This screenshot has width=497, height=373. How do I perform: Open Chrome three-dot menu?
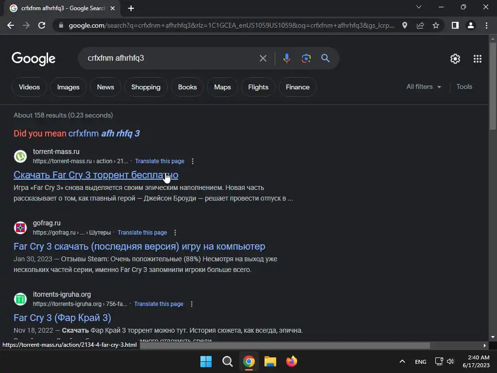click(x=486, y=25)
